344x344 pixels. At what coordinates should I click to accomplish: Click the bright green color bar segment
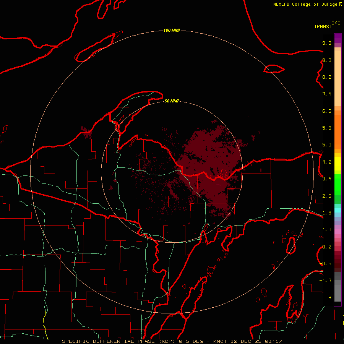[338, 185]
